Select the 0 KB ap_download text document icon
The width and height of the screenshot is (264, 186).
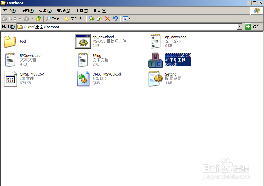pos(155,41)
